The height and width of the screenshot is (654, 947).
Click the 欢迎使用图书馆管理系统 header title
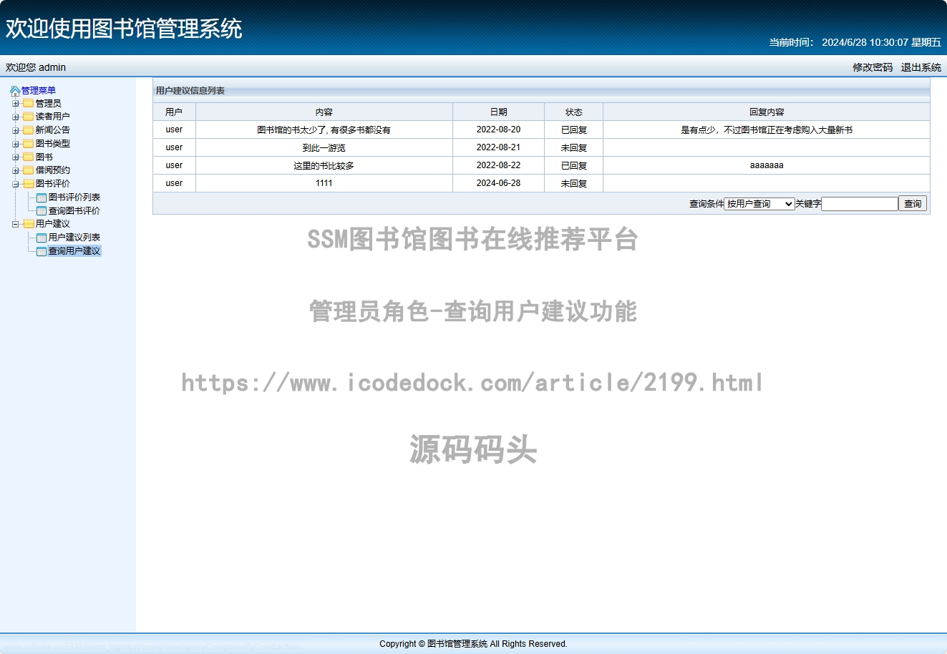point(124,29)
